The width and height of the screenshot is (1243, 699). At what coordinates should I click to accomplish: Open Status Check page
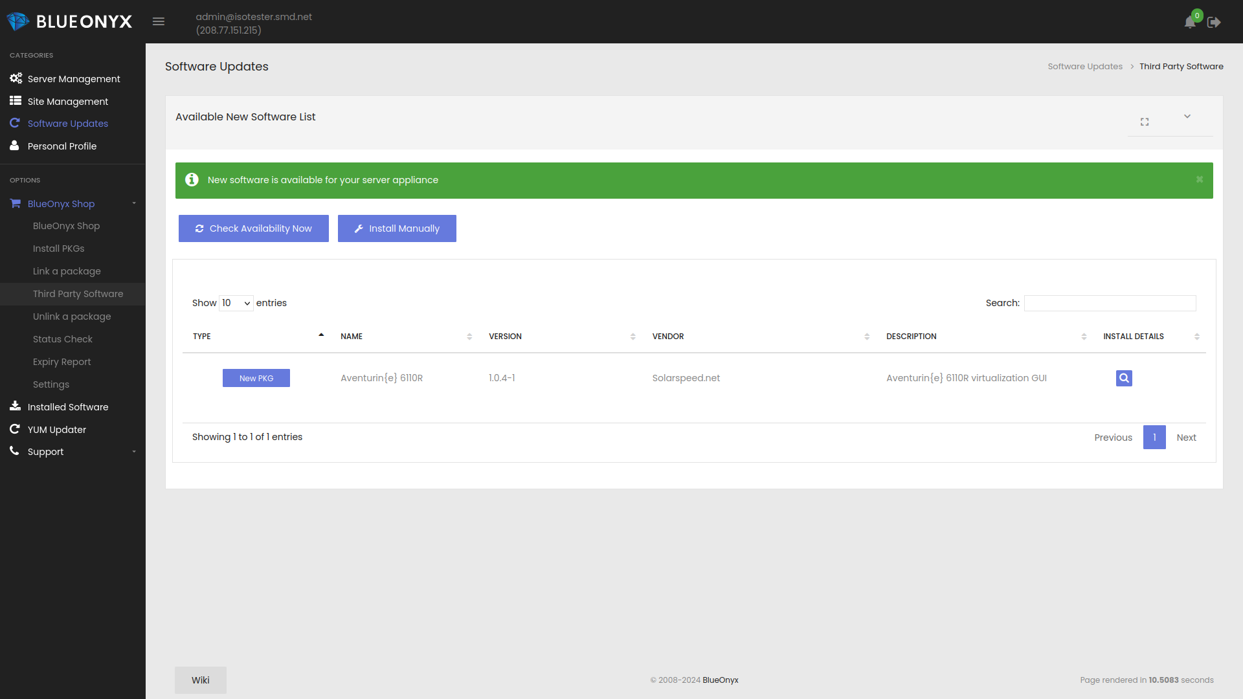coord(62,339)
